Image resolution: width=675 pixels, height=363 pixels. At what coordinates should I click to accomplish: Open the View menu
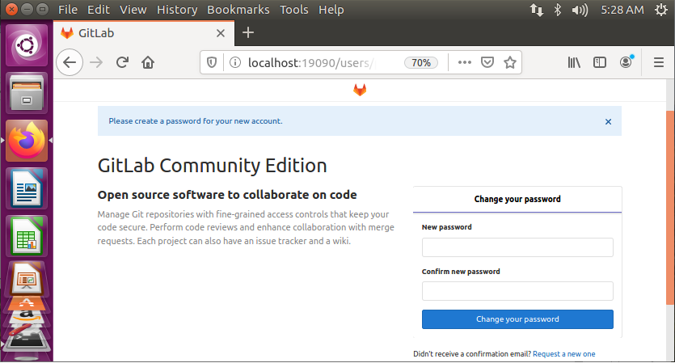(x=133, y=10)
